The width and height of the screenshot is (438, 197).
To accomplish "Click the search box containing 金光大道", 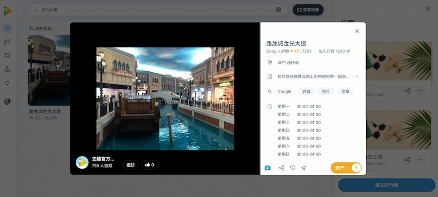I will tap(158, 9).
